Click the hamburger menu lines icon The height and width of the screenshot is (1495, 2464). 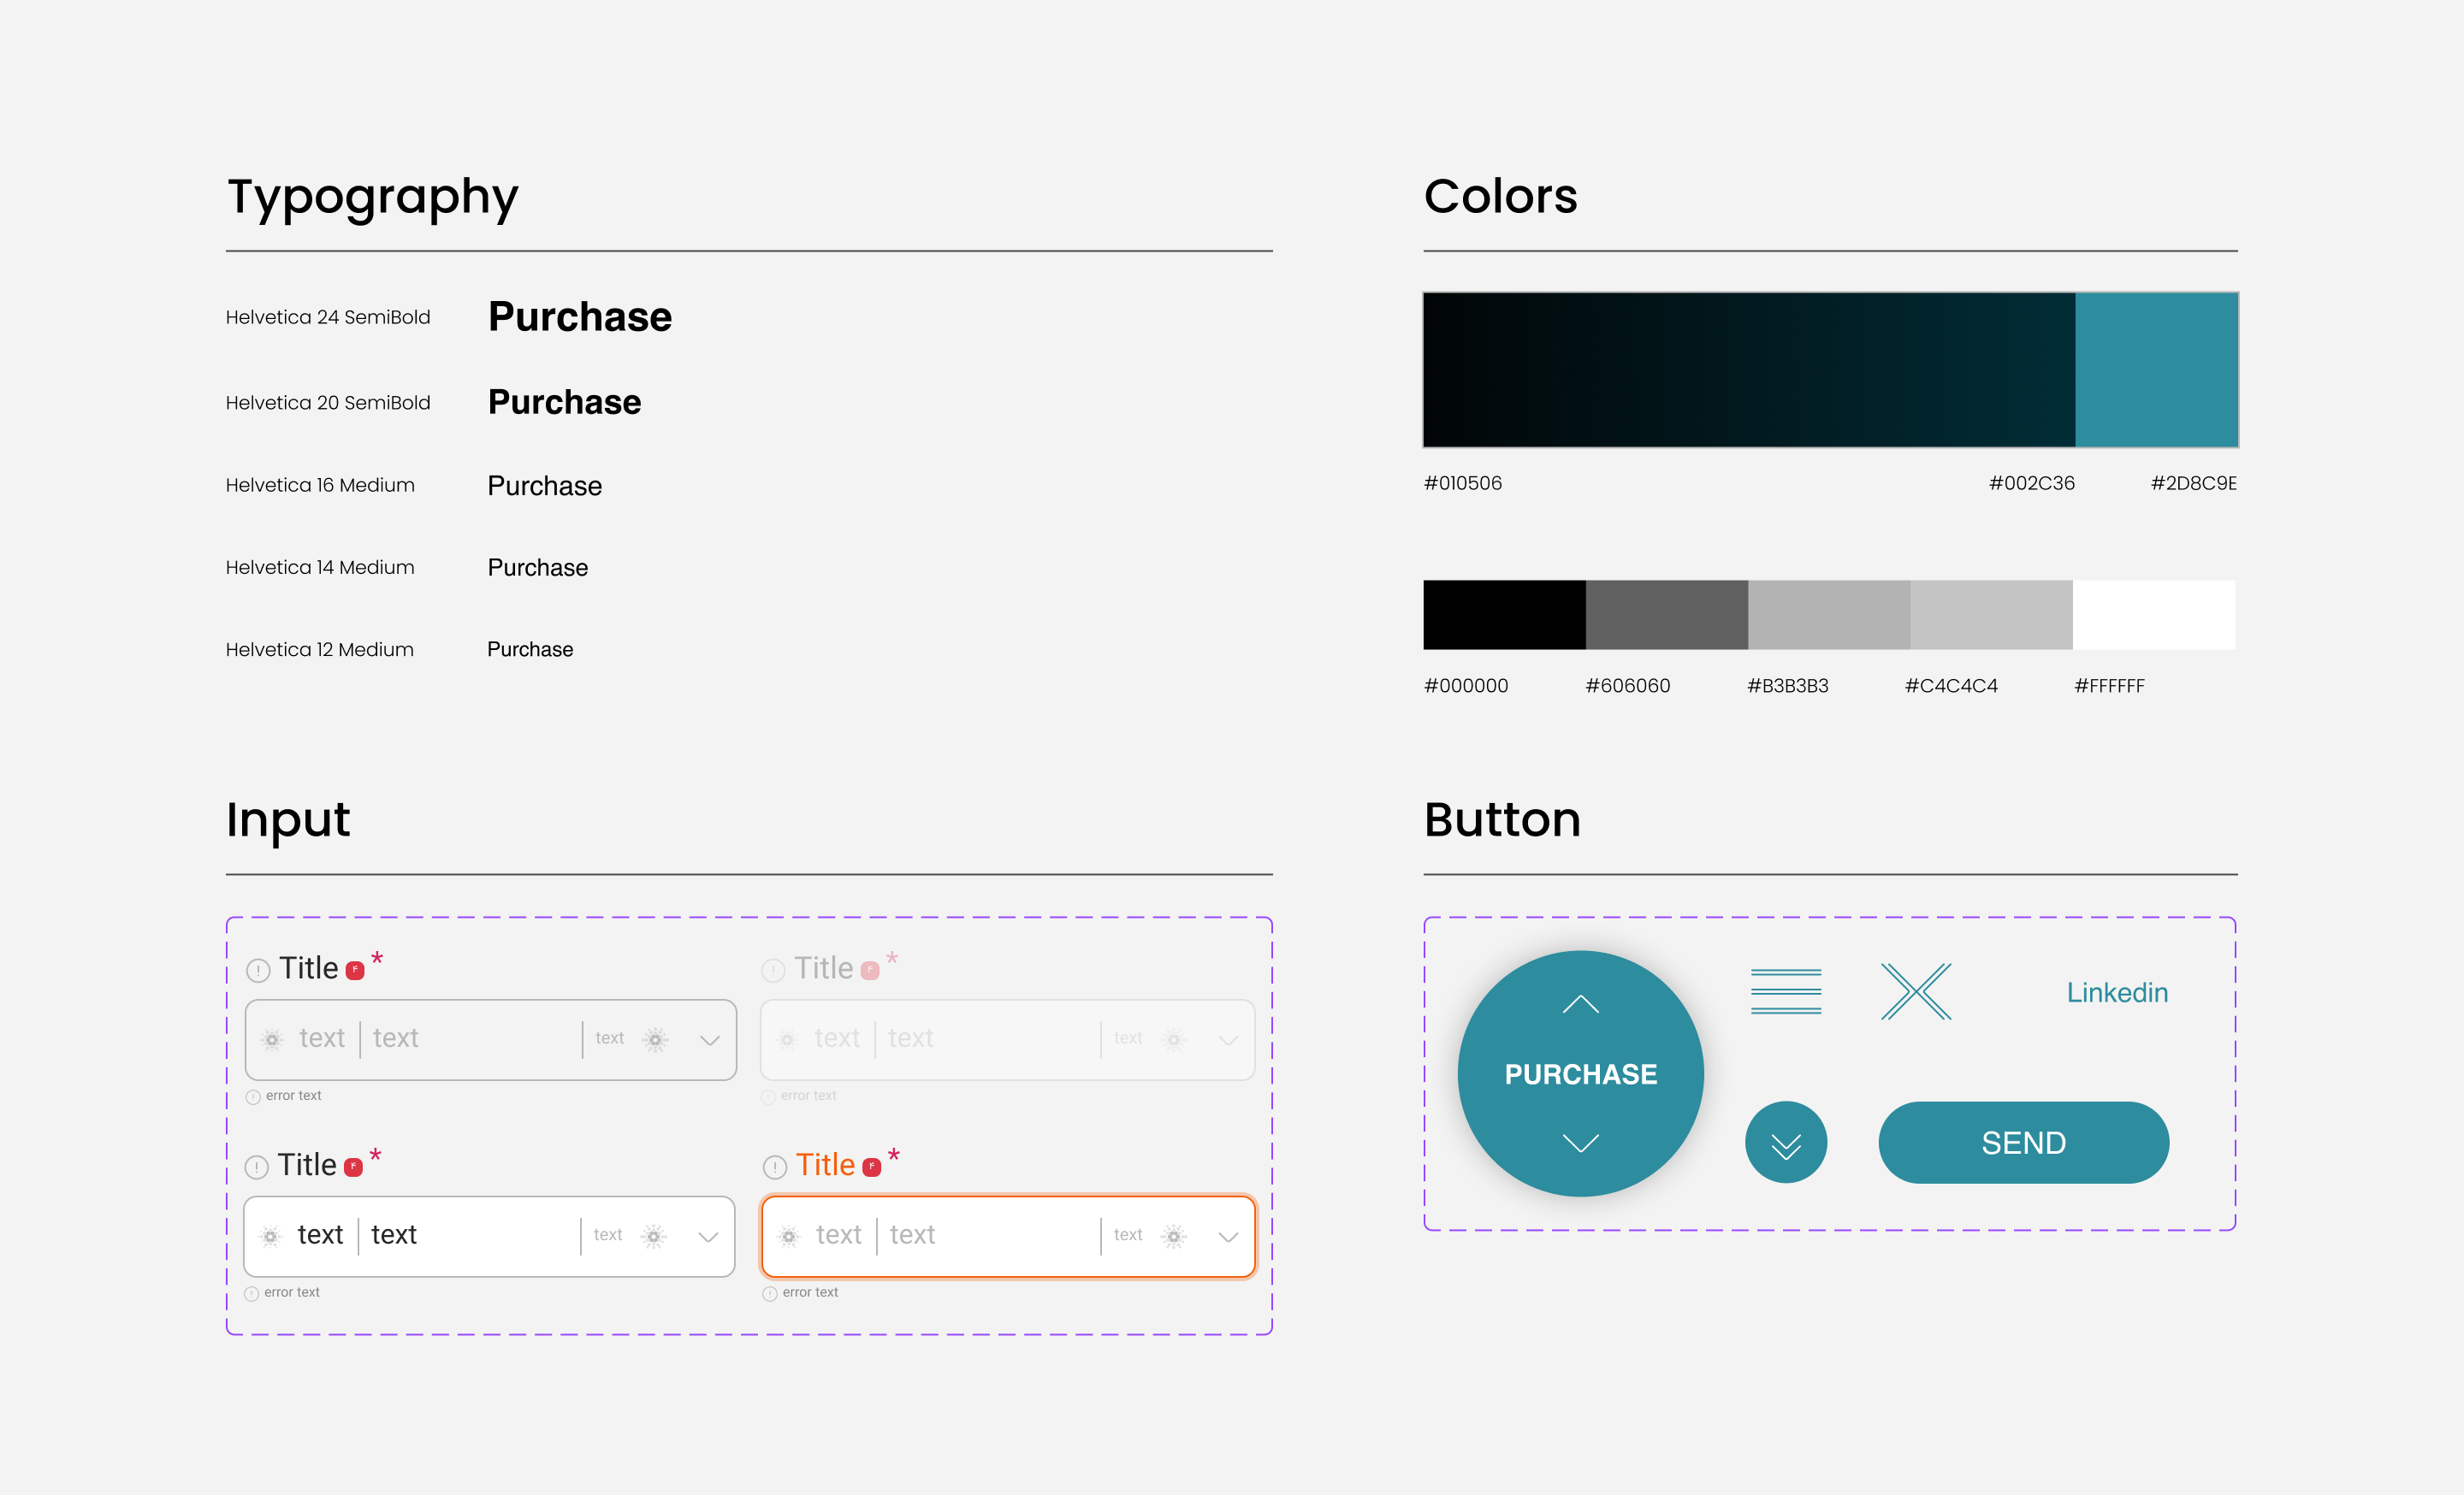[1786, 991]
